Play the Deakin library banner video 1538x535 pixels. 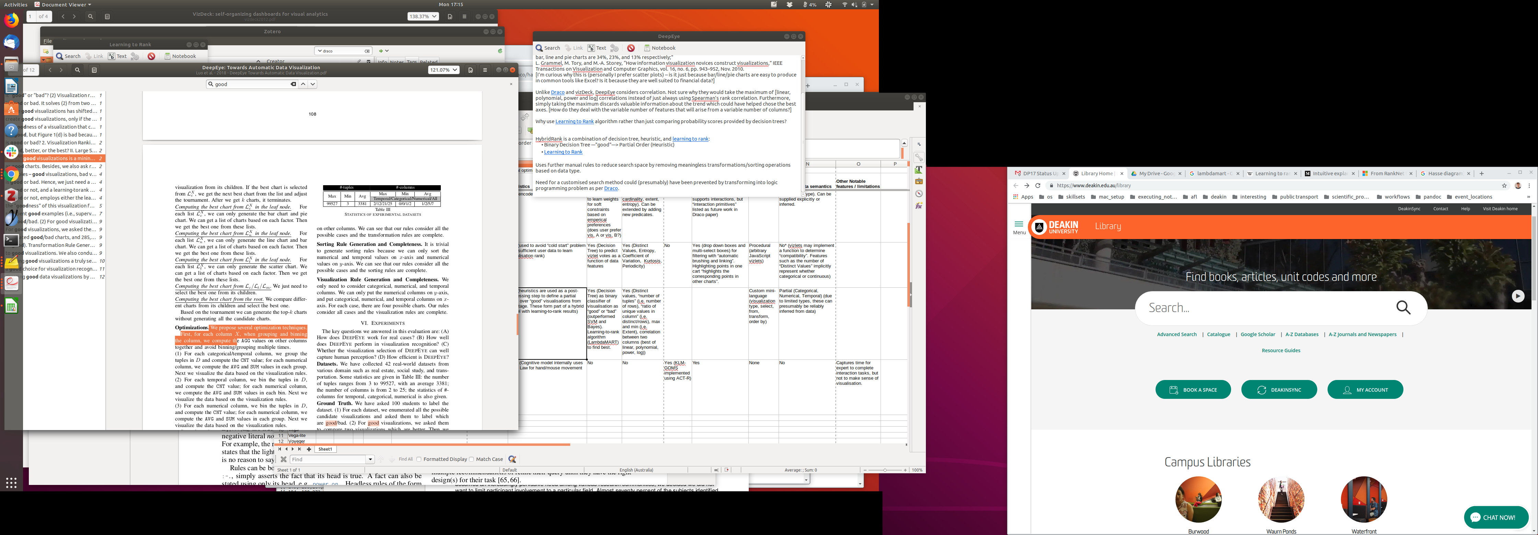[1518, 296]
